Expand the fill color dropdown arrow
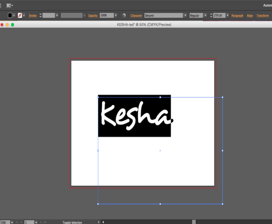Image resolution: width=272 pixels, height=224 pixels. point(14,16)
